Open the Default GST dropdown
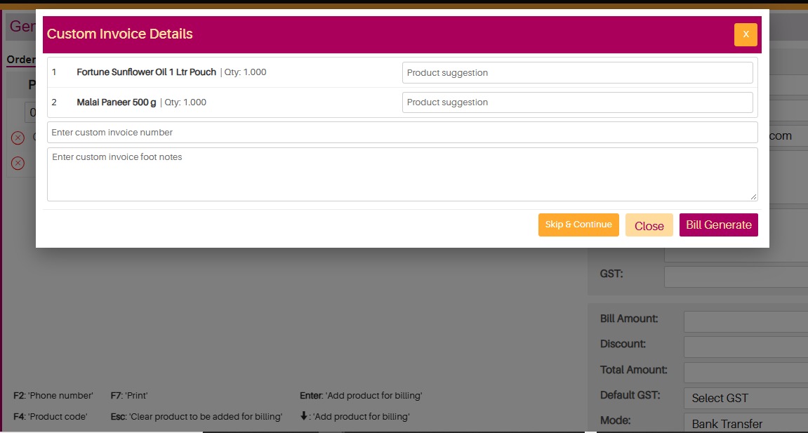Image resolution: width=808 pixels, height=433 pixels. (746, 398)
